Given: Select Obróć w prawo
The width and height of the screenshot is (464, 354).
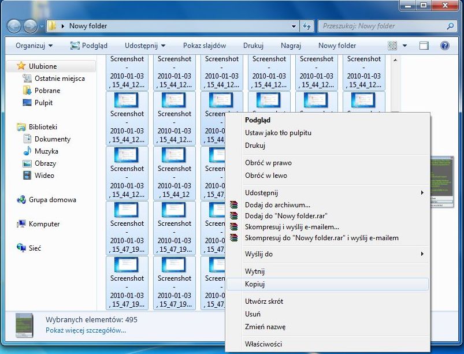Looking at the screenshot, I should click(327, 163).
